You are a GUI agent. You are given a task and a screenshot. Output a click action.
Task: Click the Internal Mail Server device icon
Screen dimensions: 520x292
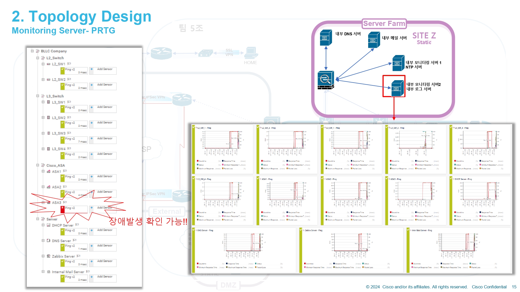[x=49, y=272]
